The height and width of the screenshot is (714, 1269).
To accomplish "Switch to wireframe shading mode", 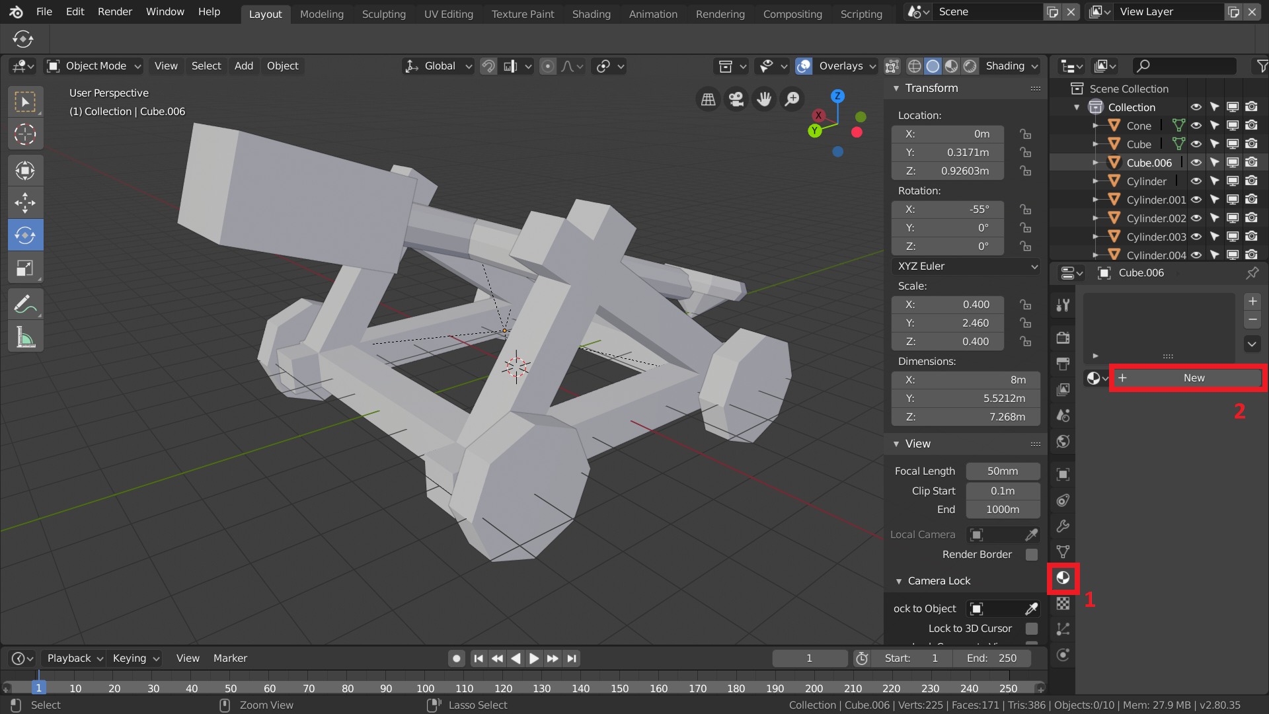I will [x=915, y=66].
